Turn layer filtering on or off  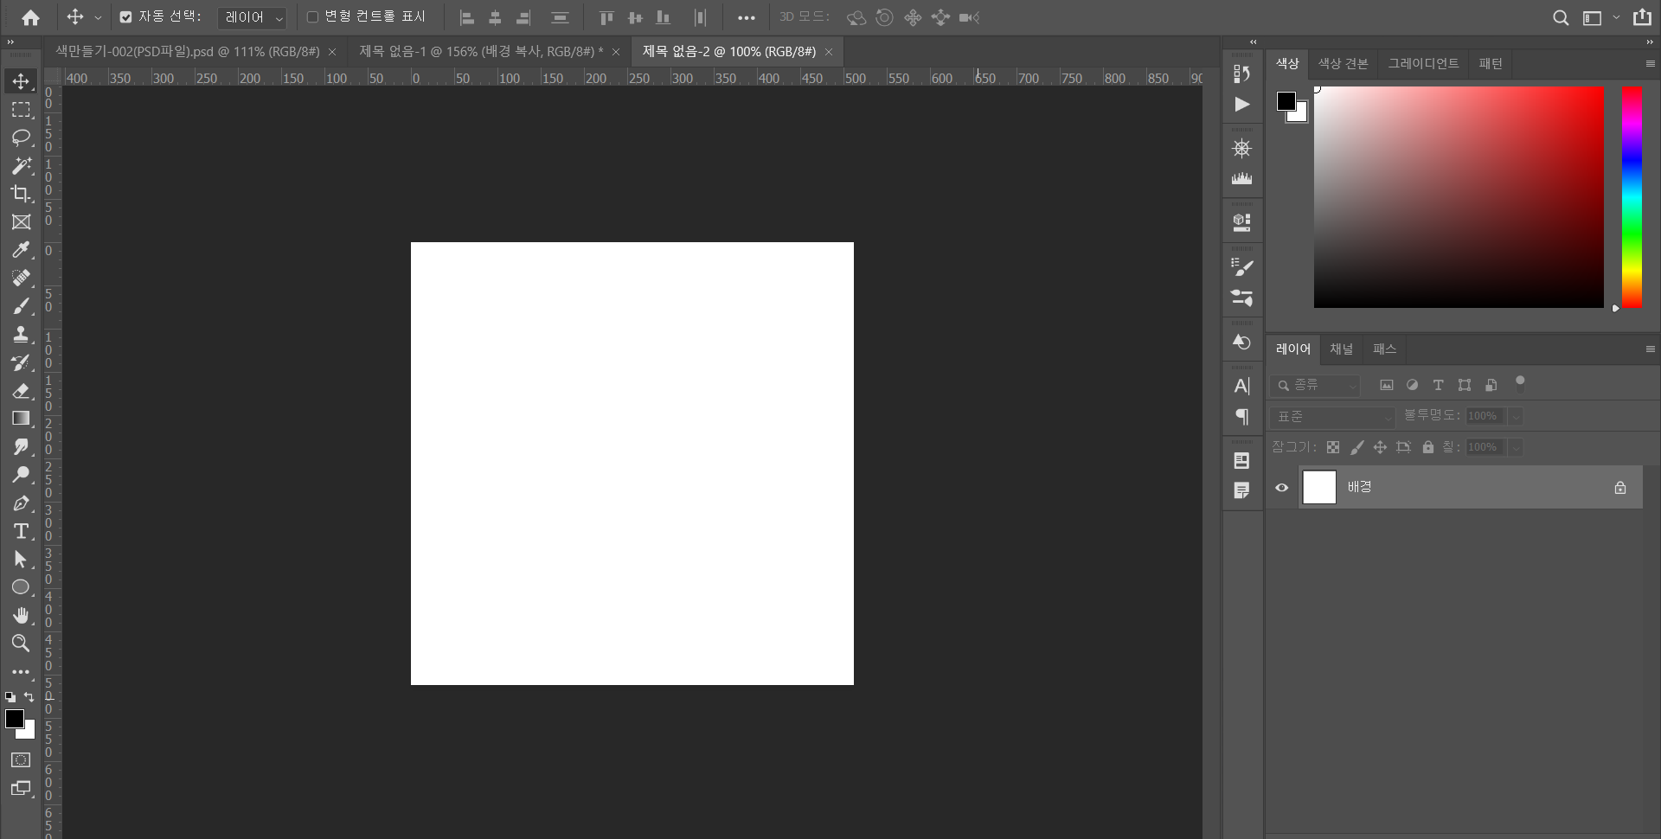click(x=1520, y=383)
